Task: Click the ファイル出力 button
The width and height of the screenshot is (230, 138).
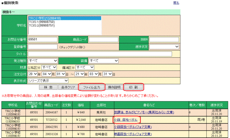Action: [92, 87]
